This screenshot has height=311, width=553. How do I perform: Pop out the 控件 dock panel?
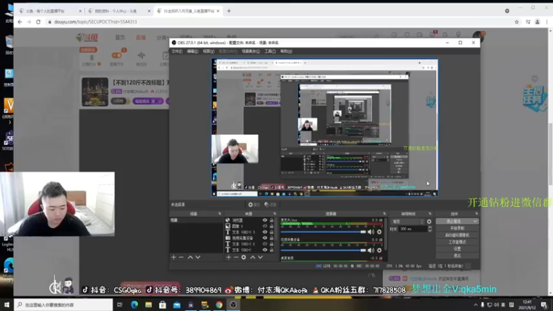pyautogui.click(x=476, y=214)
